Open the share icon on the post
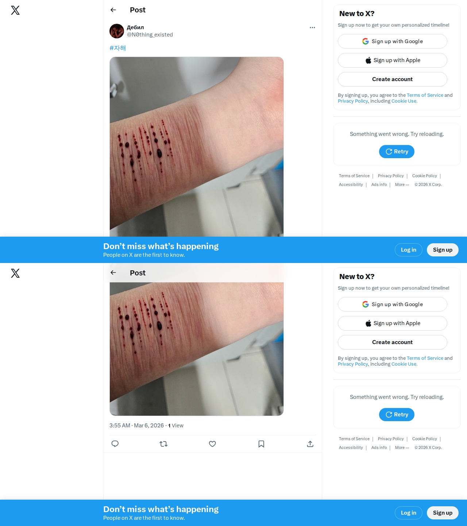This screenshot has width=467, height=526. coord(310,444)
